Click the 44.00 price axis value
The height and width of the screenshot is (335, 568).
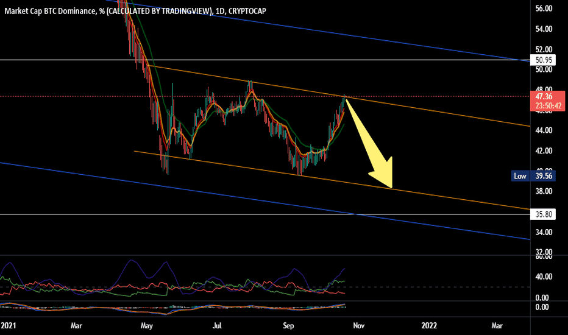(x=544, y=130)
